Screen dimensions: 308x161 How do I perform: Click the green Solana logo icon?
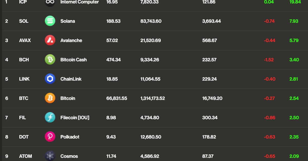[50, 21]
